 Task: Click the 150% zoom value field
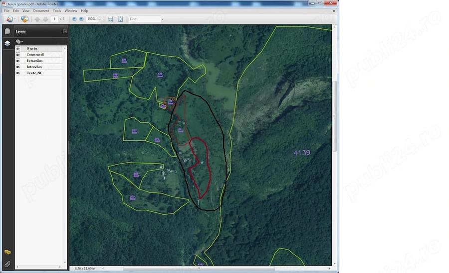point(92,19)
